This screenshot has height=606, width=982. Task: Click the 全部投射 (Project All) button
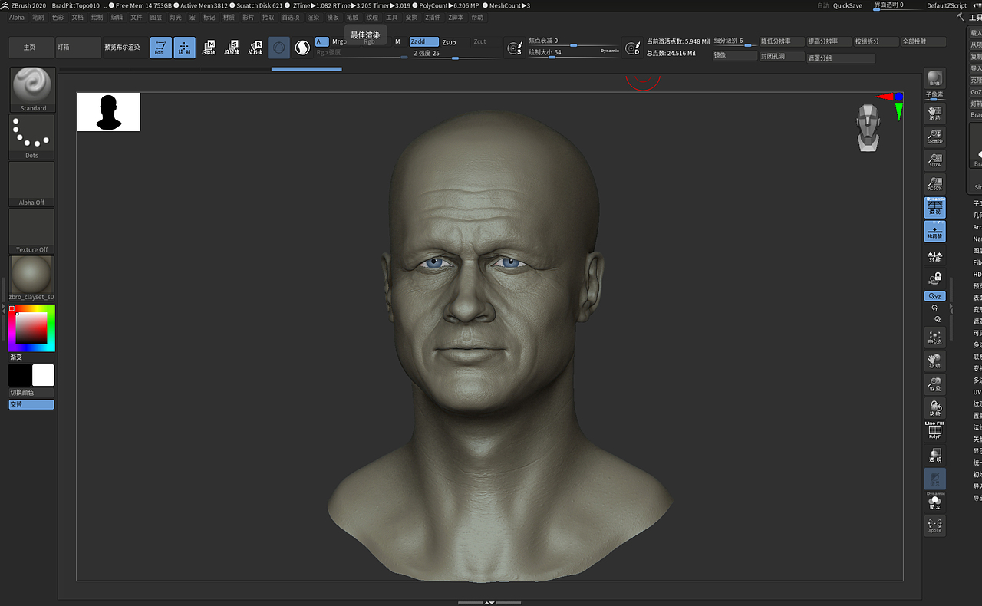922,41
